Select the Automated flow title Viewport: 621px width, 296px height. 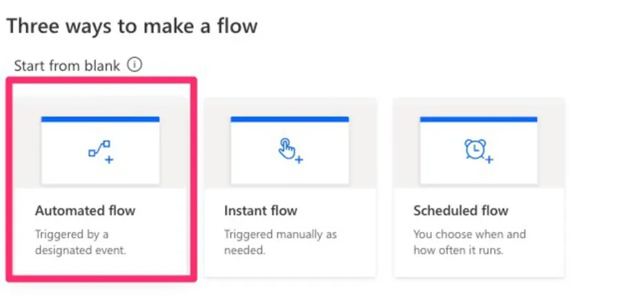click(85, 210)
